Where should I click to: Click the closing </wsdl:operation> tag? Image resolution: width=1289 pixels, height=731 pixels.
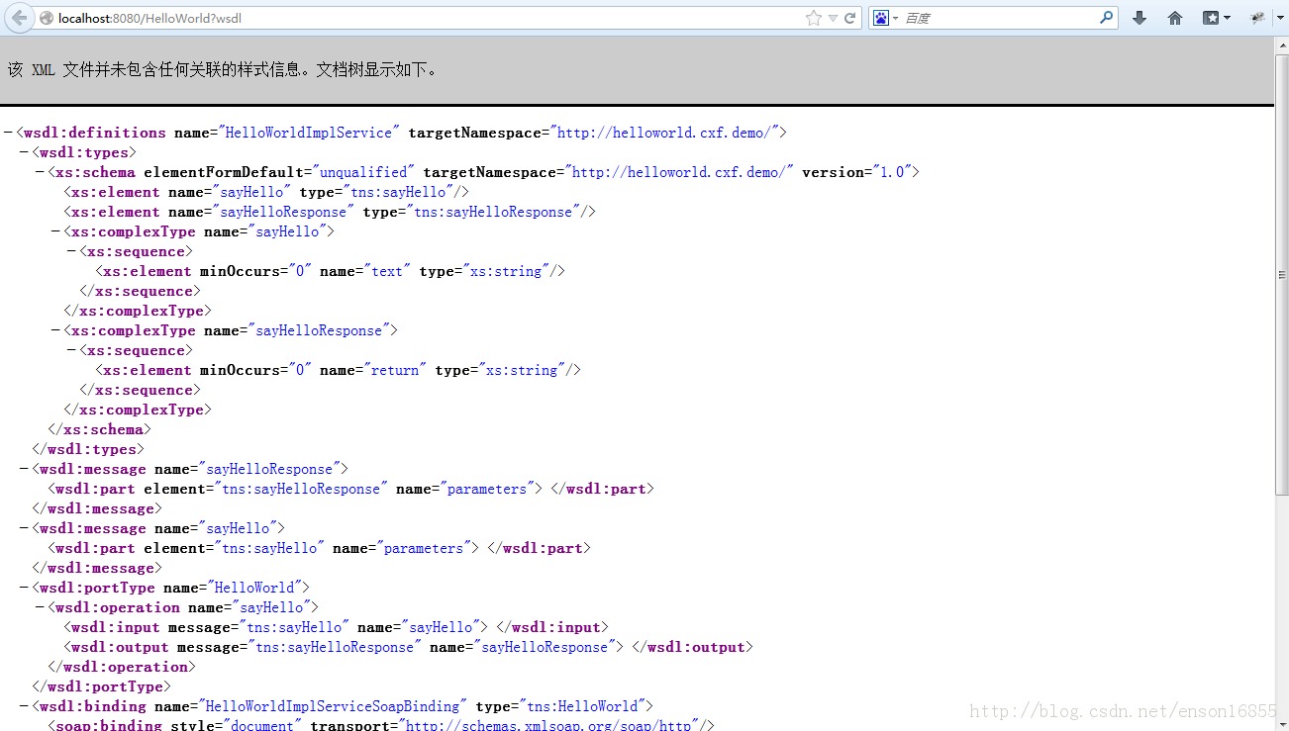click(123, 667)
